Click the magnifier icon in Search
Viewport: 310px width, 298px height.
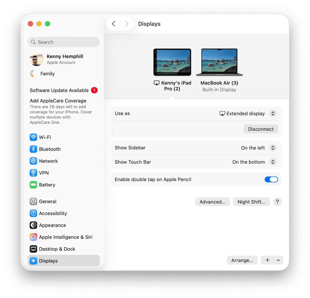click(x=33, y=42)
